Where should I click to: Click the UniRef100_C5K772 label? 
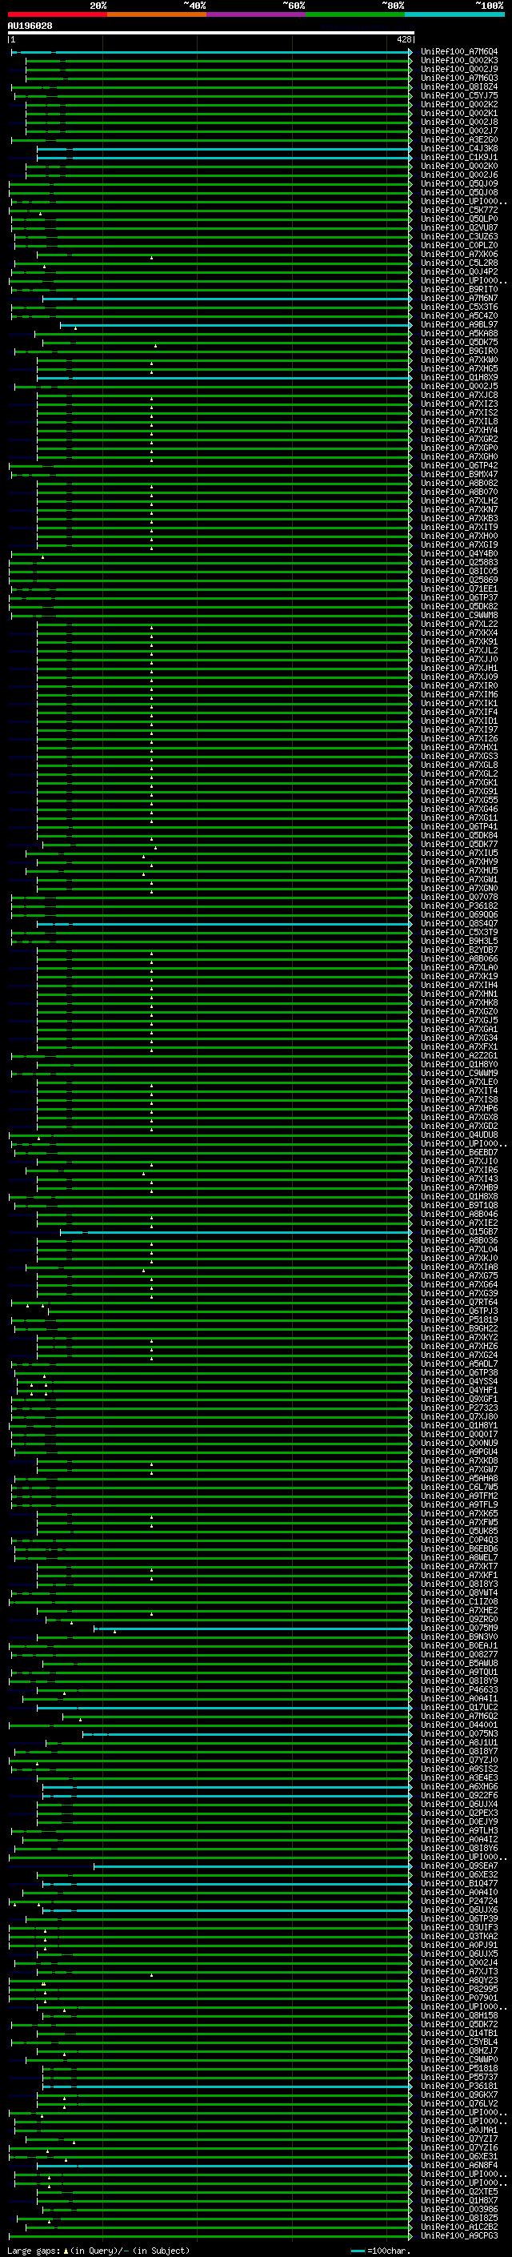(459, 211)
